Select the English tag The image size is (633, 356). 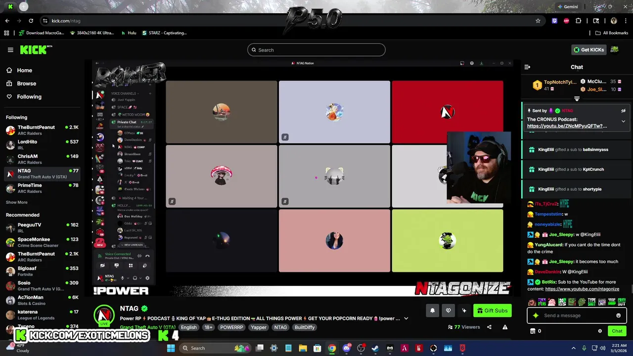tap(188, 327)
